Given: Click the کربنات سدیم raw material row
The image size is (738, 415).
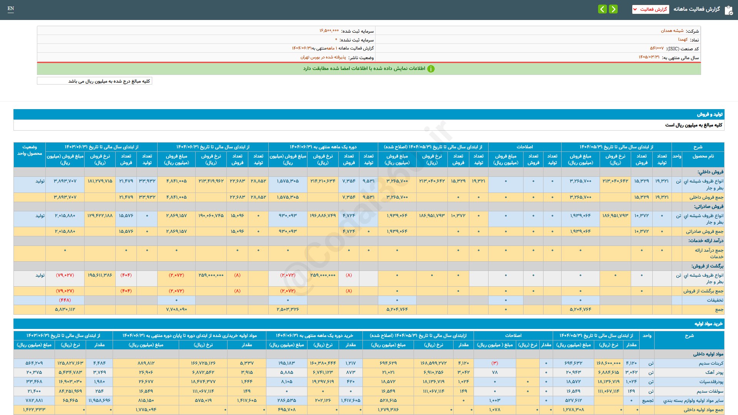Looking at the screenshot, I should (711, 363).
